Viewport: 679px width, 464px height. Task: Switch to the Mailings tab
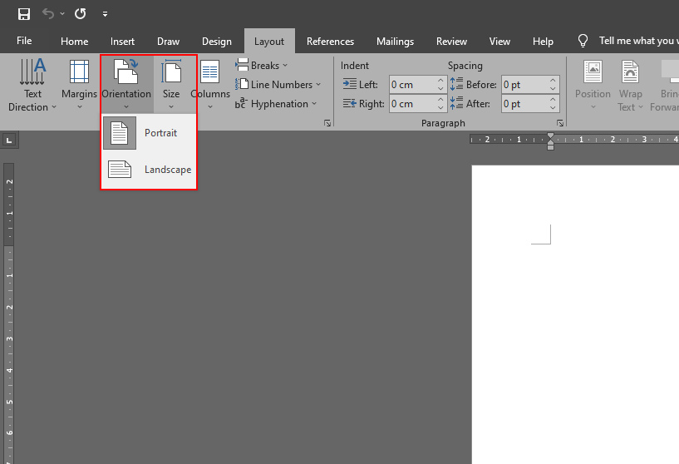(395, 41)
